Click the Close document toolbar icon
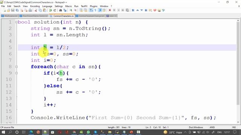241x135 pixels. (x=21, y=10)
